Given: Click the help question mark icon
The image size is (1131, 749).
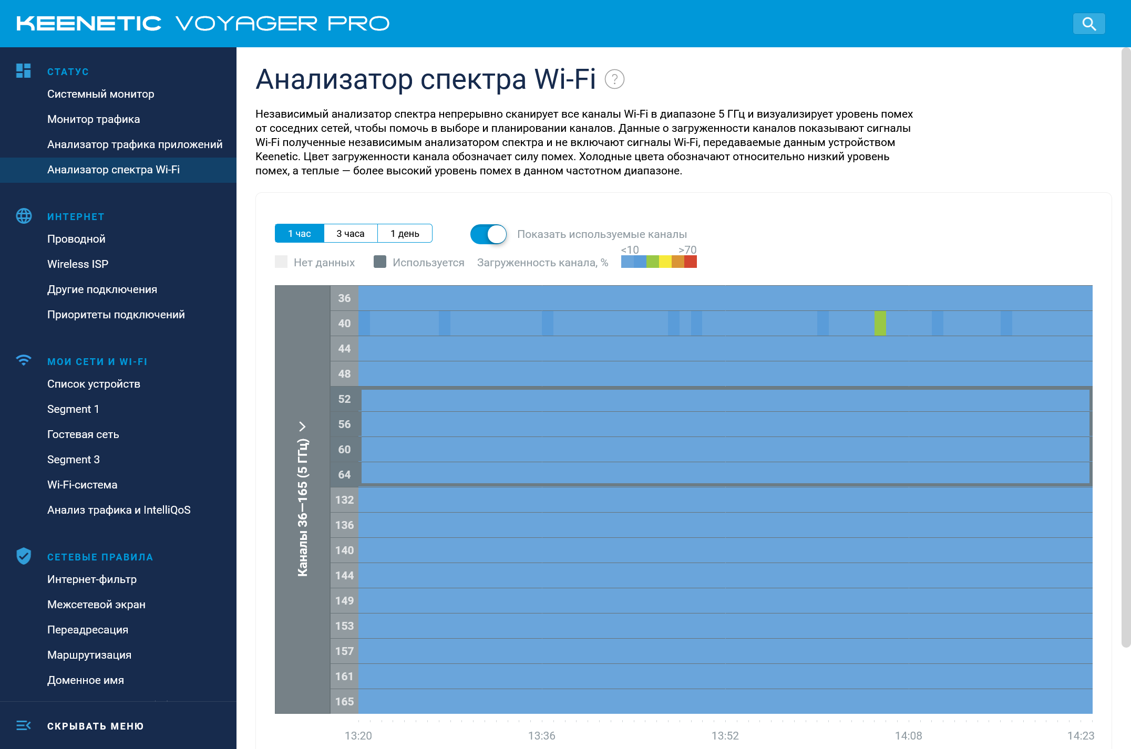Looking at the screenshot, I should tap(614, 79).
